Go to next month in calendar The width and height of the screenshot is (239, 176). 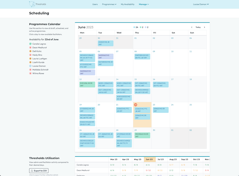tap(205, 27)
